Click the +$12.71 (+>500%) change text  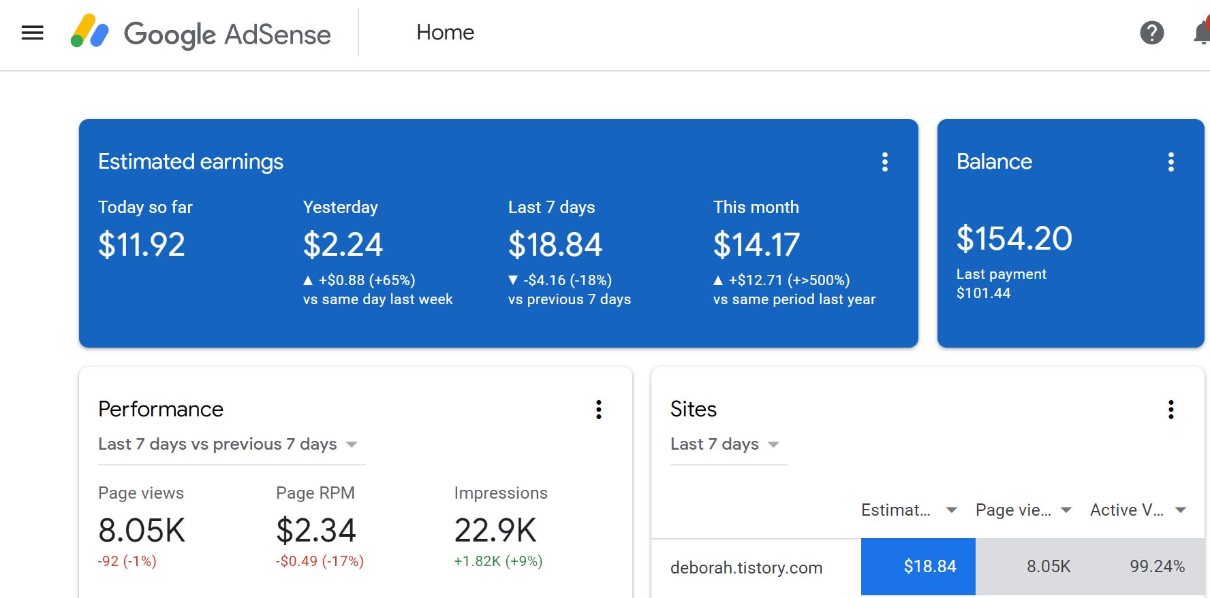(789, 280)
